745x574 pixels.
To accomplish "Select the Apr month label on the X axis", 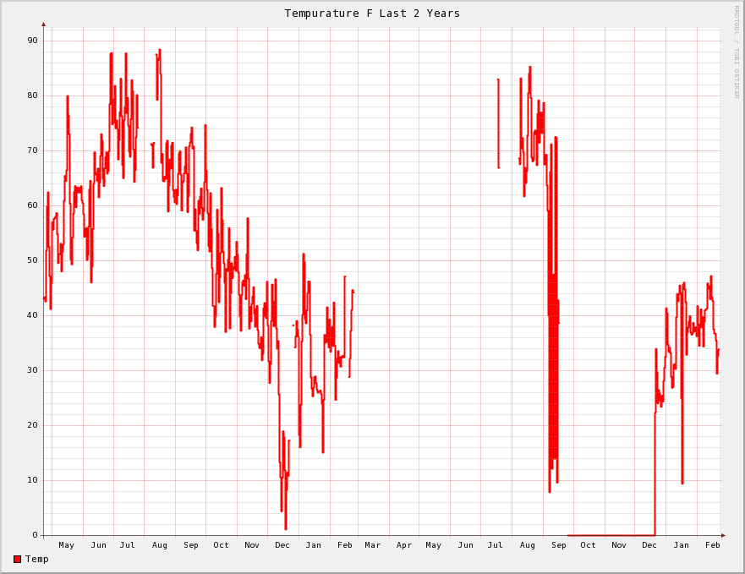I will (x=404, y=545).
